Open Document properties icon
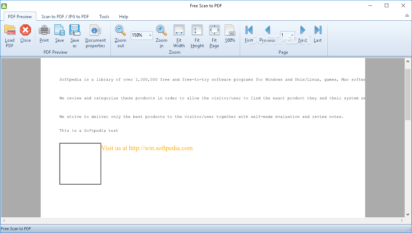Viewport: 412px width, 233px height. point(96,30)
